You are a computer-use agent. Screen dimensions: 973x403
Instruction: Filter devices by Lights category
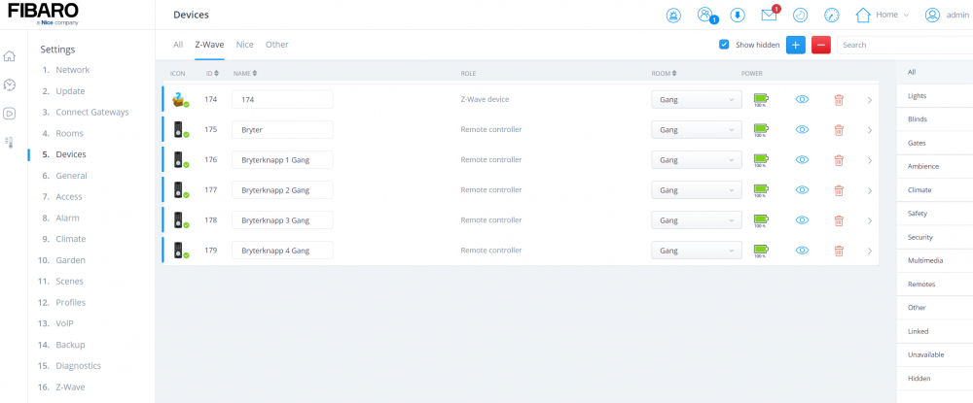[917, 96]
